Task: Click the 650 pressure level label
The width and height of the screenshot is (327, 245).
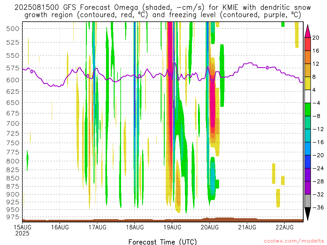Action: pos(13,103)
